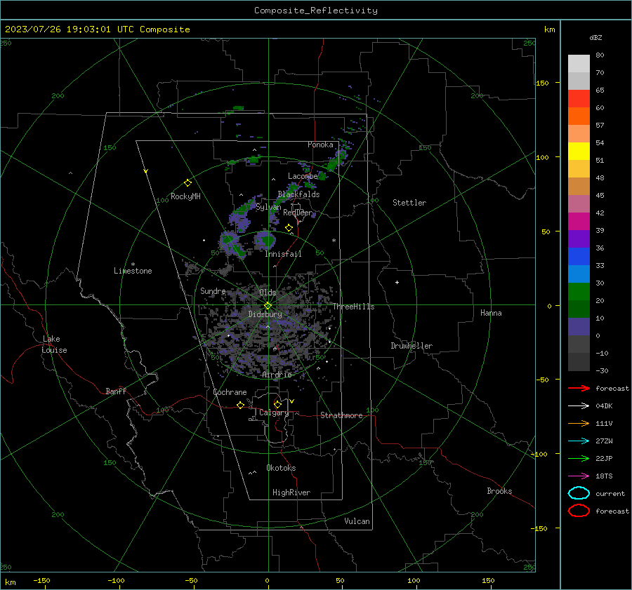Choose the green 22JP arrow legend icon

click(x=579, y=458)
